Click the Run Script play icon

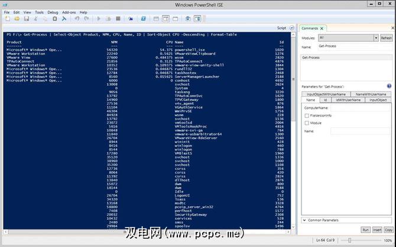coord(99,19)
